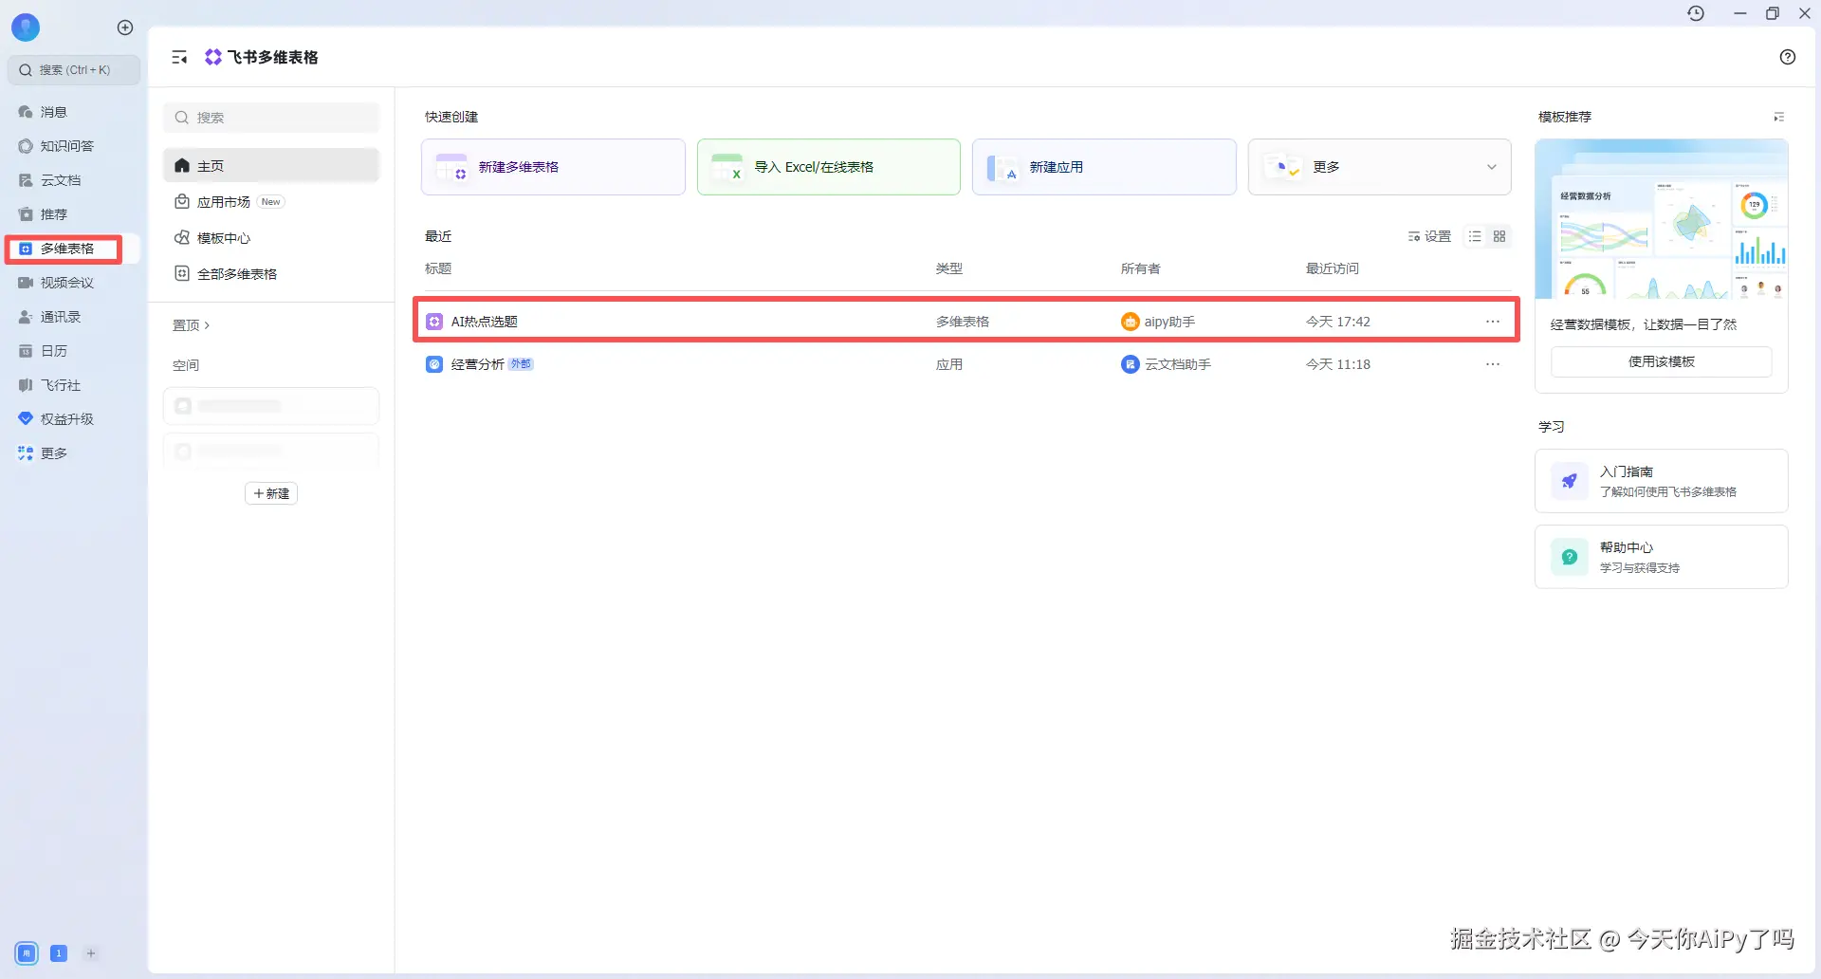This screenshot has height=979, width=1821.
Task: Click the +新建 space button
Action: [x=271, y=493]
